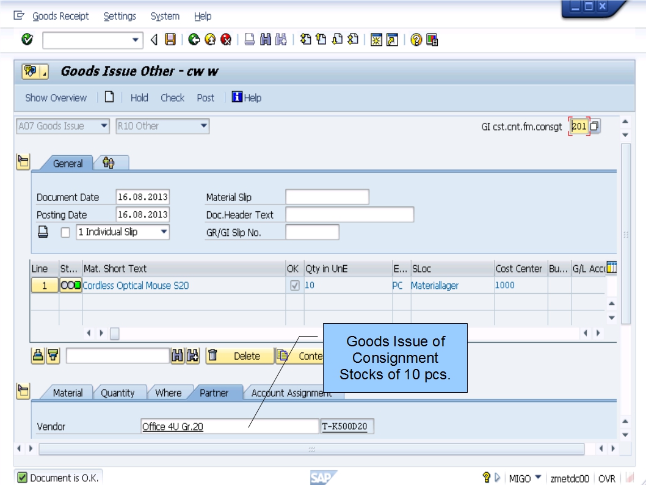Click the item filter funnel icon
This screenshot has height=485, width=646.
pyautogui.click(x=53, y=356)
